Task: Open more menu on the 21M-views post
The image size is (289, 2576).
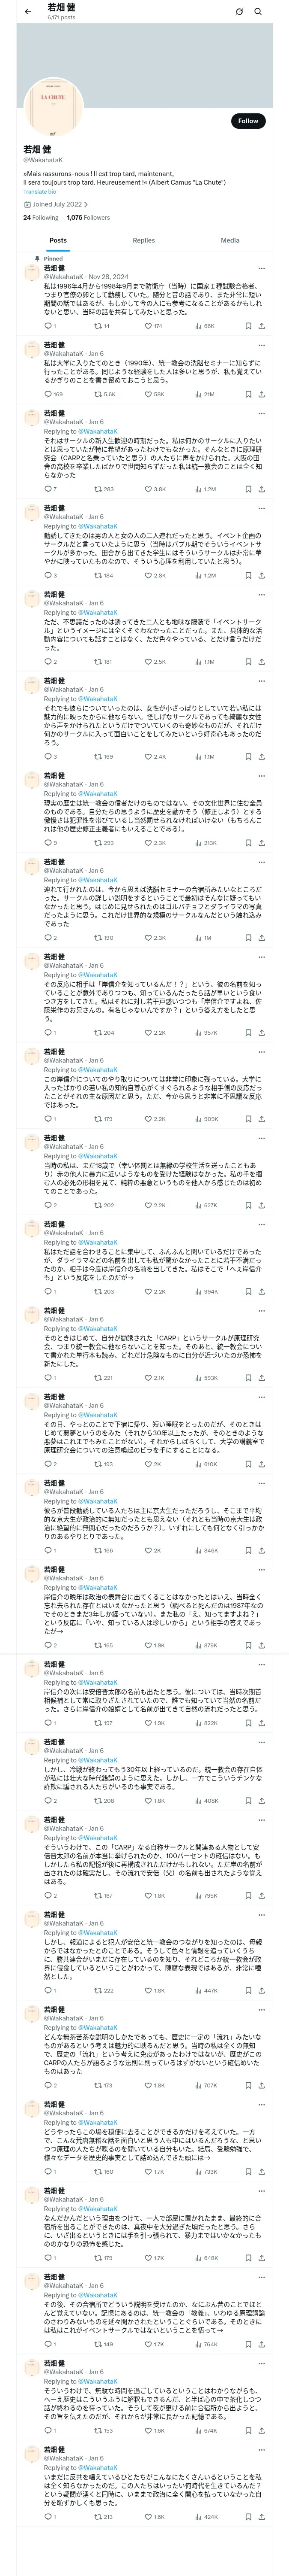Action: tap(261, 345)
